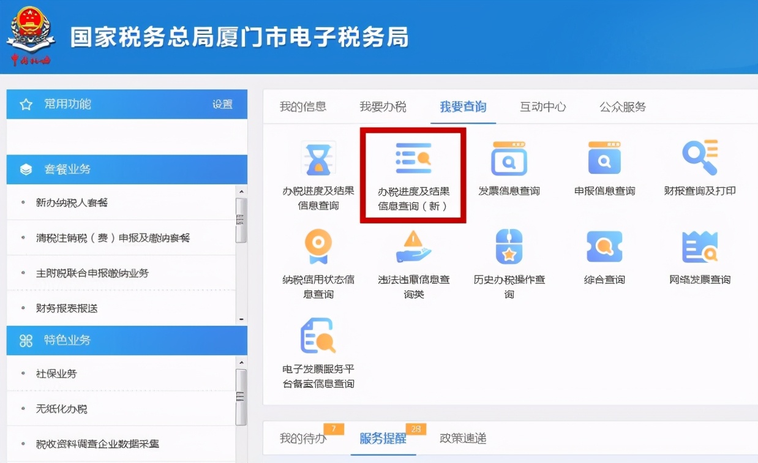Image resolution: width=758 pixels, height=463 pixels.
Task: Open 财报查询及打印 function
Action: coord(699,159)
